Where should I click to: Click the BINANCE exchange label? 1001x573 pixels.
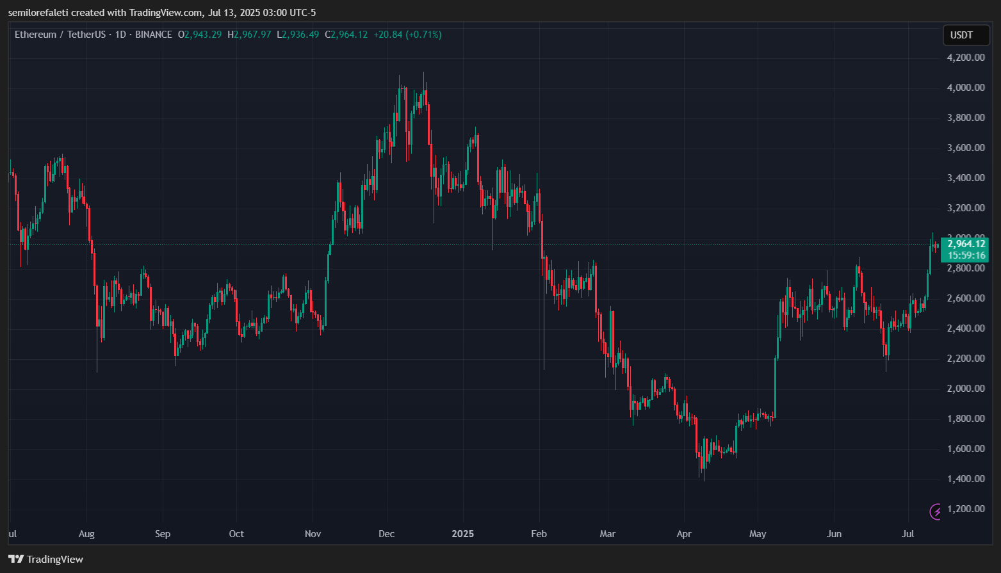point(153,35)
